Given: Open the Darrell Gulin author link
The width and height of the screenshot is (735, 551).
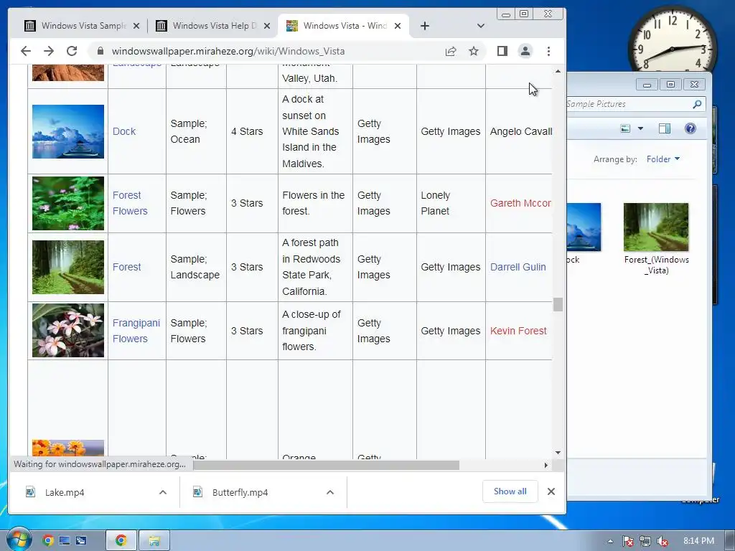Looking at the screenshot, I should [518, 267].
